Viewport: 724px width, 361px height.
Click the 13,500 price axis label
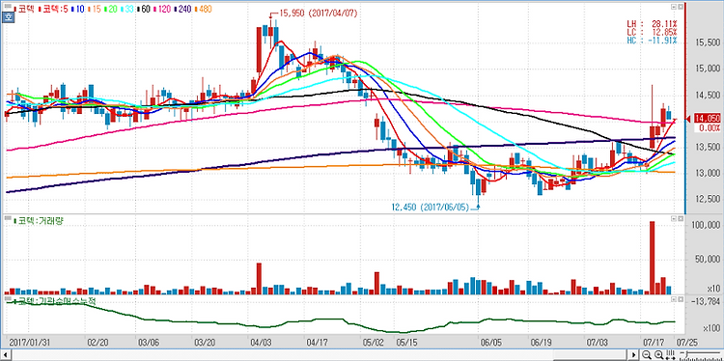(x=708, y=148)
